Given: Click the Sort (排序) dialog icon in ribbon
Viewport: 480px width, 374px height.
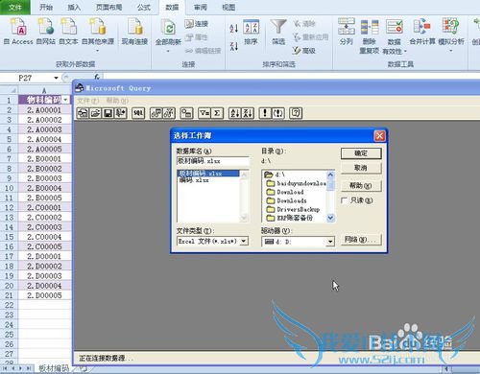Looking at the screenshot, I should click(x=251, y=32).
